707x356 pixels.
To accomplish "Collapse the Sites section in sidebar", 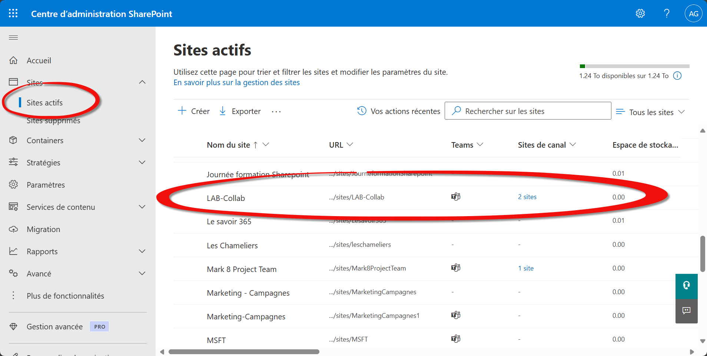I will 142,82.
